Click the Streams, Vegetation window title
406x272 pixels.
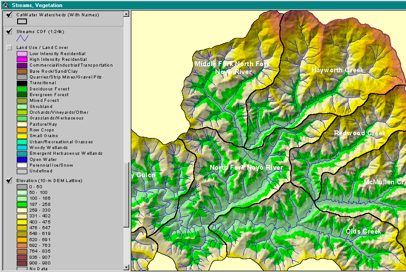(37, 5)
